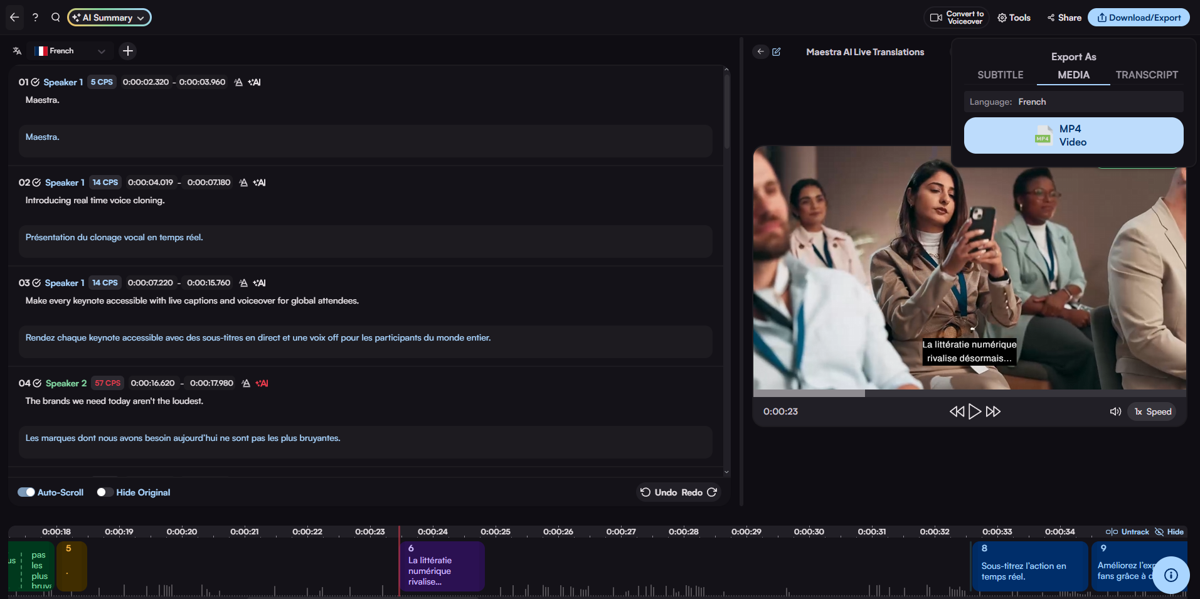Open the 1x Speed selector

pos(1152,411)
